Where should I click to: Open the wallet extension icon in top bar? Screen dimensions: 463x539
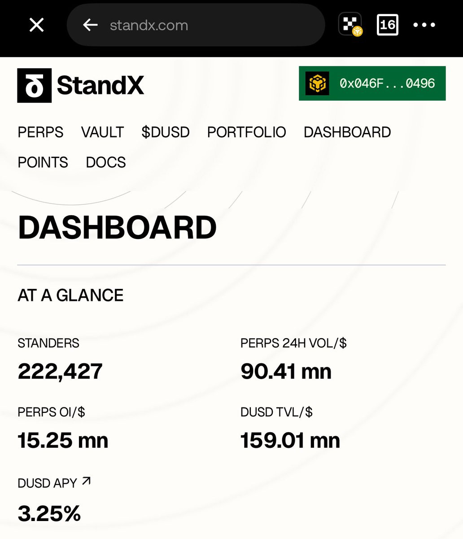(x=350, y=25)
